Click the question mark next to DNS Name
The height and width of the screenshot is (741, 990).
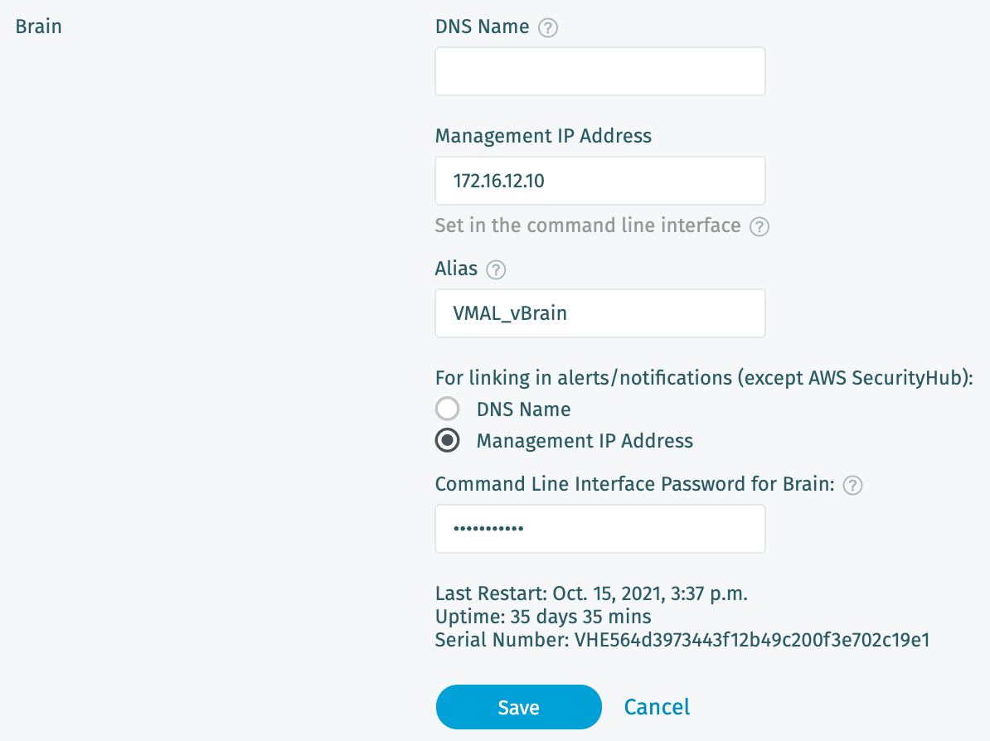[548, 27]
